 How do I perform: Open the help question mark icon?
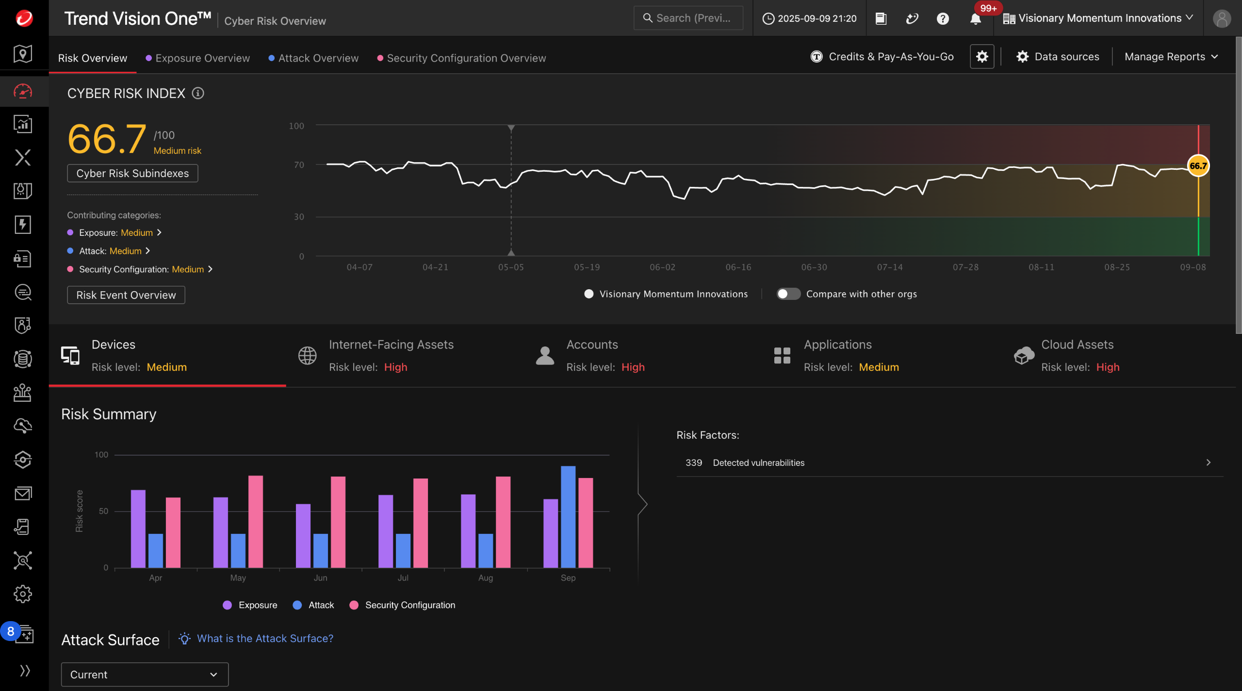coord(943,18)
